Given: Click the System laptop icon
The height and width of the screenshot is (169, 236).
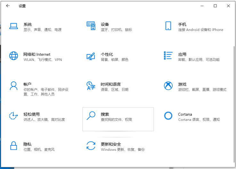Looking at the screenshot, I should pos(13,26).
